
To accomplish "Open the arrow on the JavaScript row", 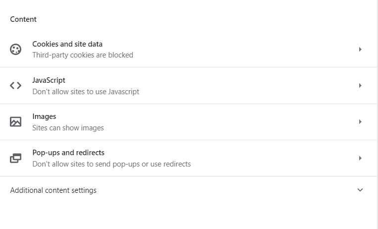I will click(x=360, y=85).
